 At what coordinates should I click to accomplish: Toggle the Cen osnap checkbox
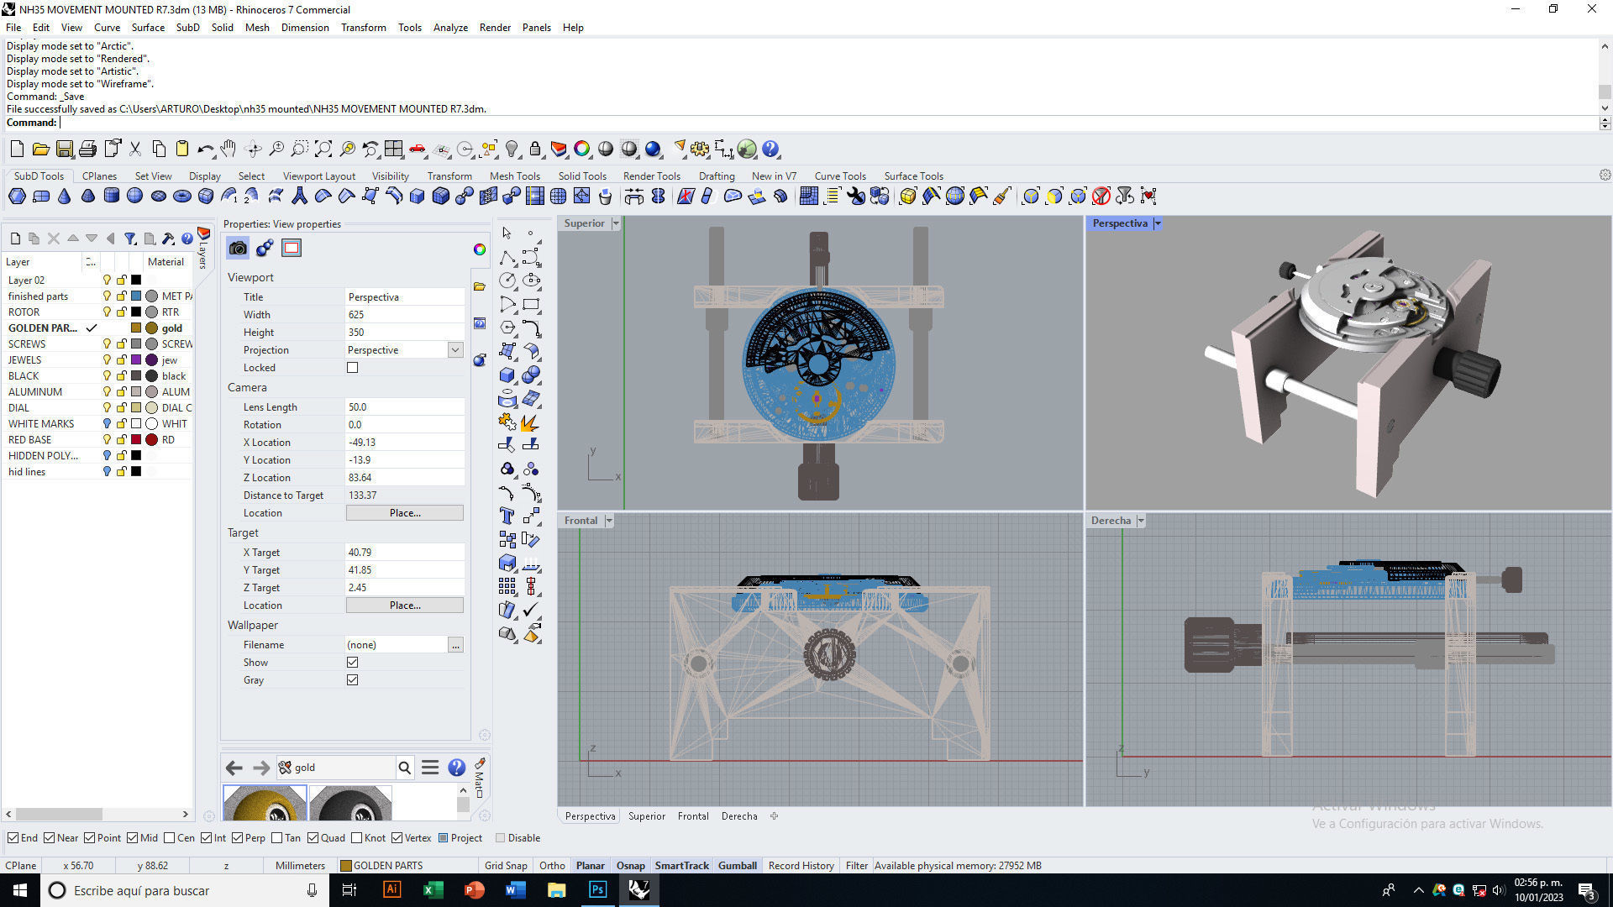point(170,838)
